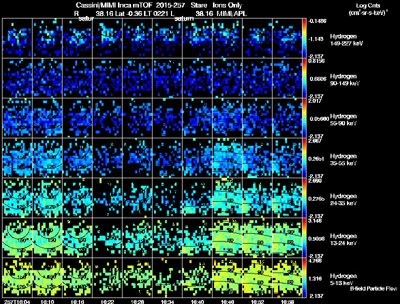The width and height of the screenshot is (400, 304).
Task: Click the 'Lat -0.36' header value
Action: pyautogui.click(x=129, y=13)
